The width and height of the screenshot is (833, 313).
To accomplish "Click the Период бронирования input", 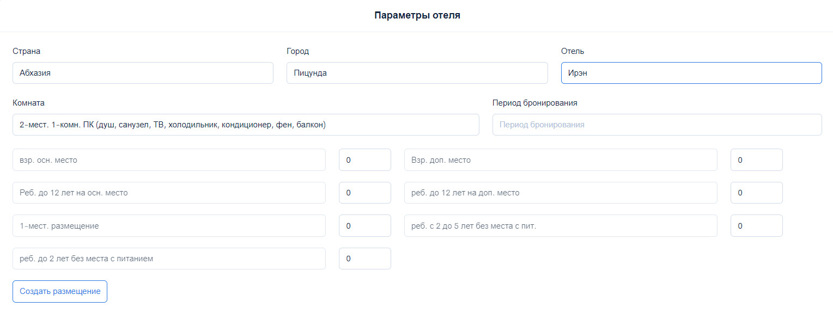I will 656,125.
